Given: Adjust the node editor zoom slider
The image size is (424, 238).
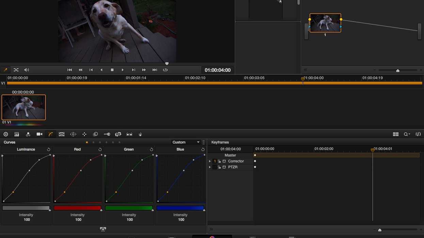Looking at the screenshot, I should [398, 70].
